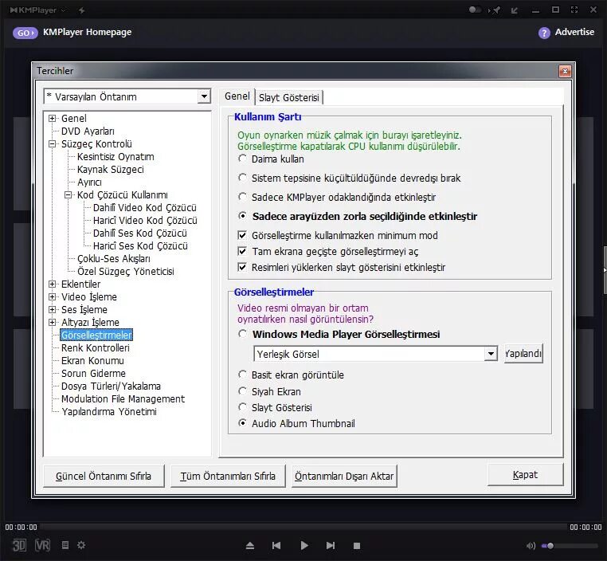Viewport: 607px width, 561px height.
Task: Collapse the Kod Çözücü Kullanımı node
Action: click(68, 195)
